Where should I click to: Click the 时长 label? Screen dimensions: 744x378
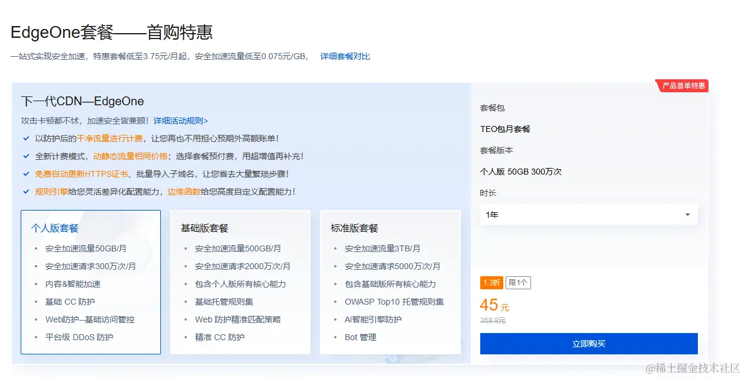coord(488,193)
